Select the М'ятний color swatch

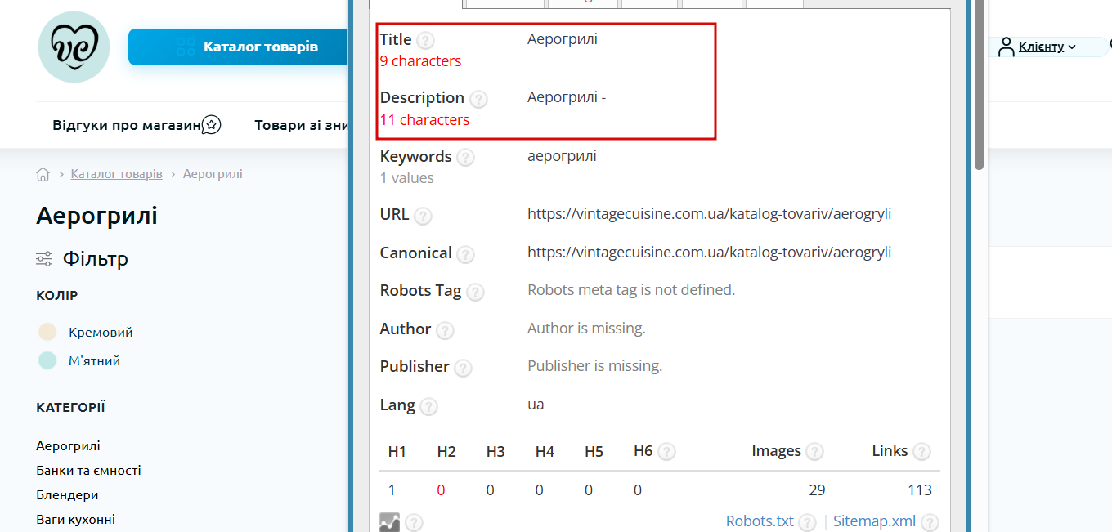click(x=47, y=360)
